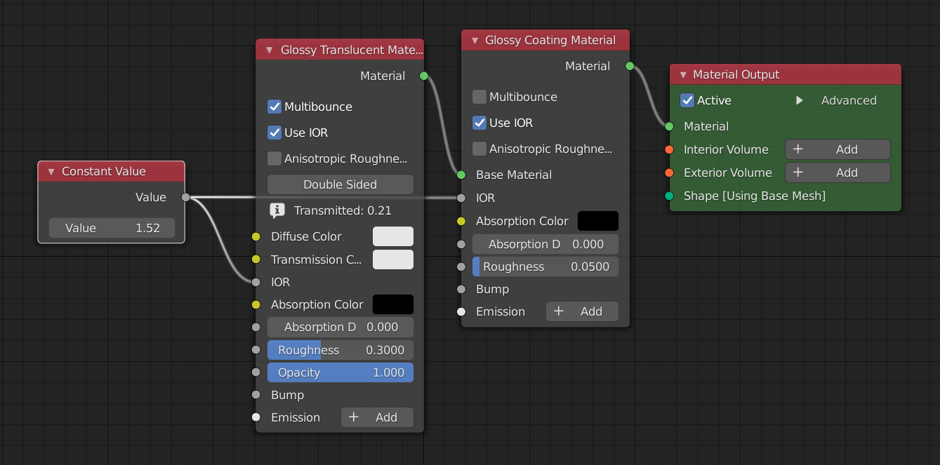Expand the Advanced section
The image size is (940, 465).
[799, 100]
